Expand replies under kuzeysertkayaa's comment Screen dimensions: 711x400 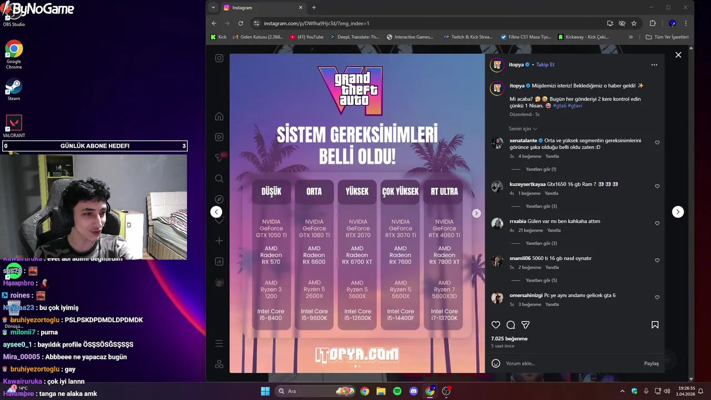pos(541,206)
